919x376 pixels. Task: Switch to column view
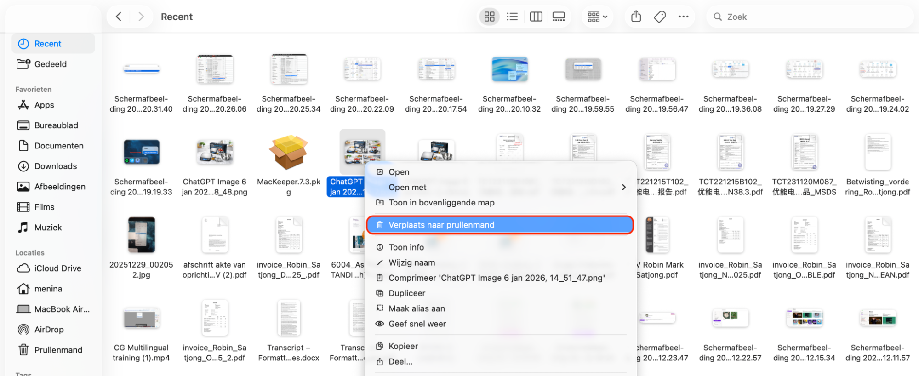click(536, 17)
